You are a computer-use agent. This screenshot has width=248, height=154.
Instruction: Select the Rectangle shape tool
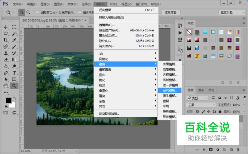click(14, 79)
